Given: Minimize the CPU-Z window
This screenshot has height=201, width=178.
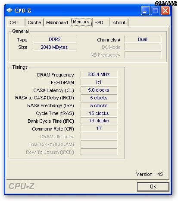Looking at the screenshot, I should point(145,11).
